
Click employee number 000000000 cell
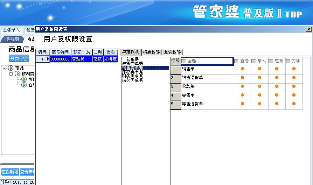pyautogui.click(x=60, y=59)
